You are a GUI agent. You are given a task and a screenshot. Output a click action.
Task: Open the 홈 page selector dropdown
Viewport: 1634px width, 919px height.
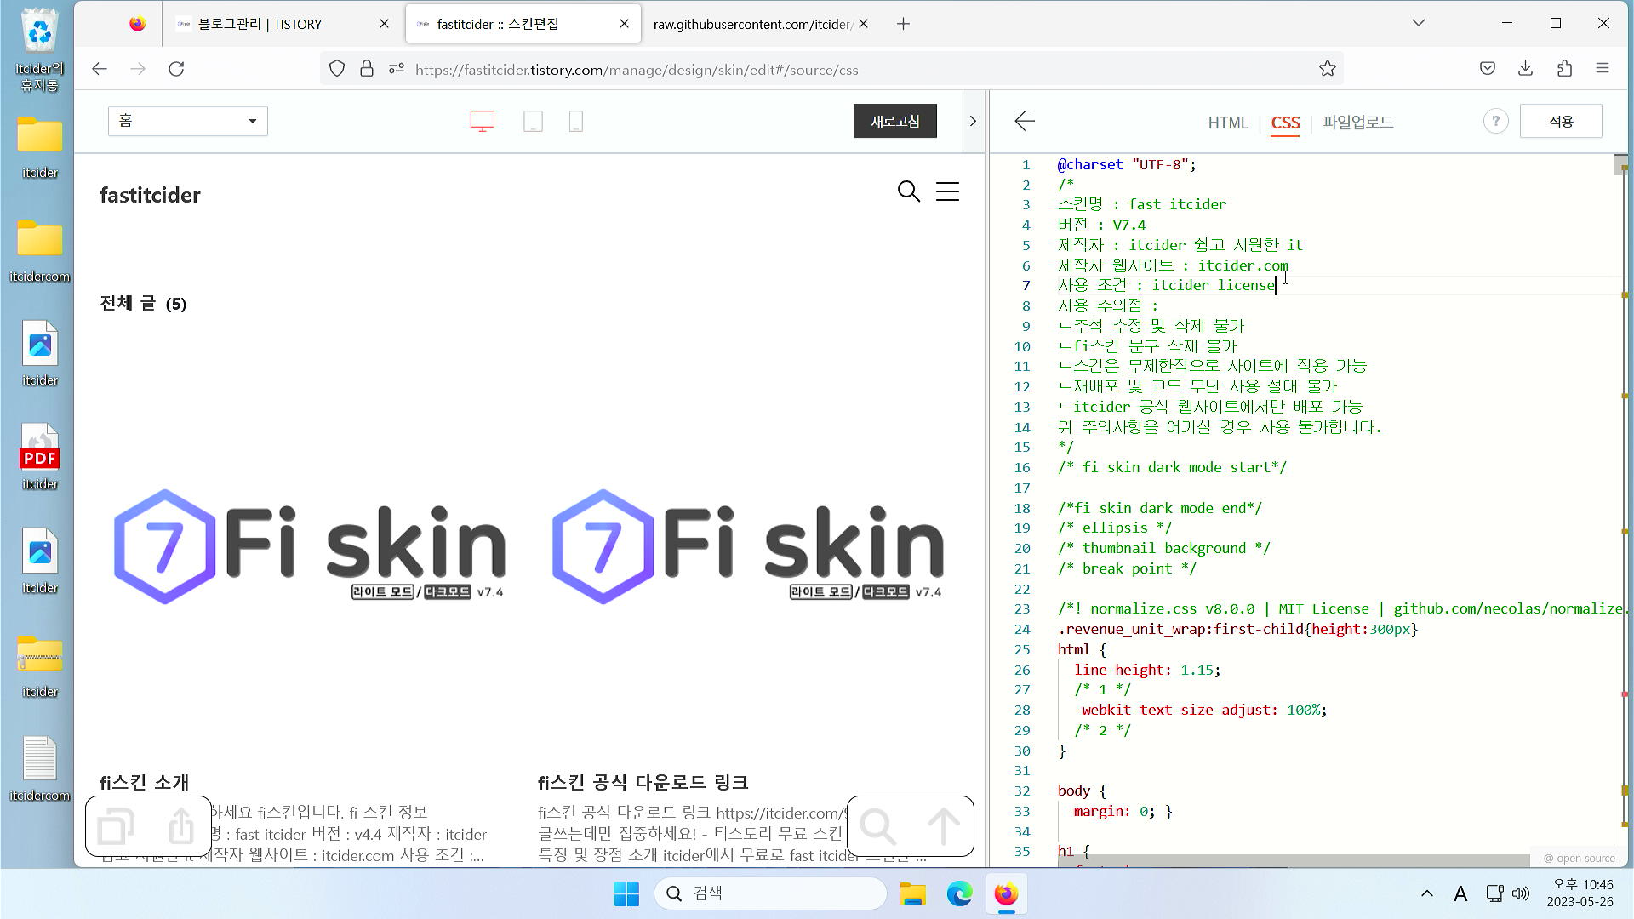[188, 121]
